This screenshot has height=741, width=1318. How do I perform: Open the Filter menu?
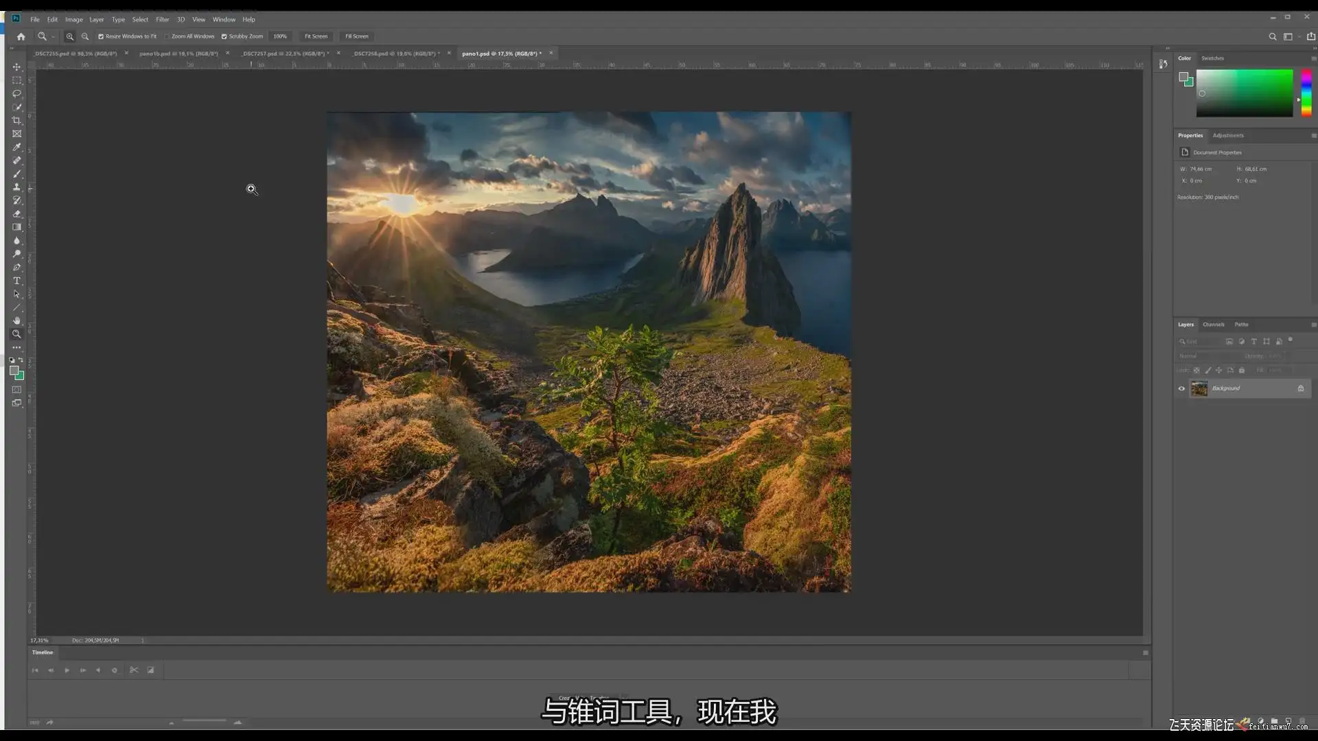click(162, 19)
